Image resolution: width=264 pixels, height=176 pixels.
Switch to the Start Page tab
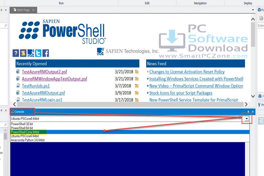pos(23,10)
